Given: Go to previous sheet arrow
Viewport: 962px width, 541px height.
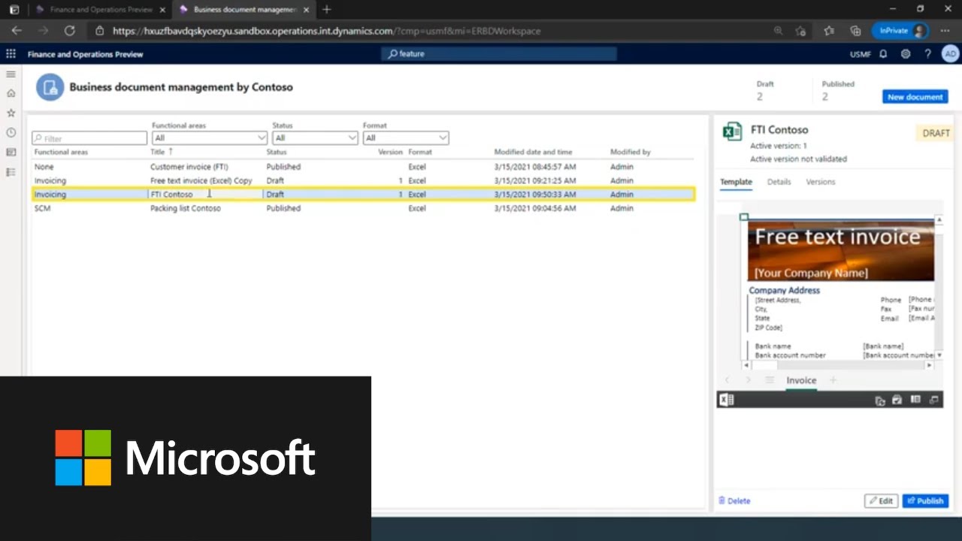Looking at the screenshot, I should click(727, 380).
